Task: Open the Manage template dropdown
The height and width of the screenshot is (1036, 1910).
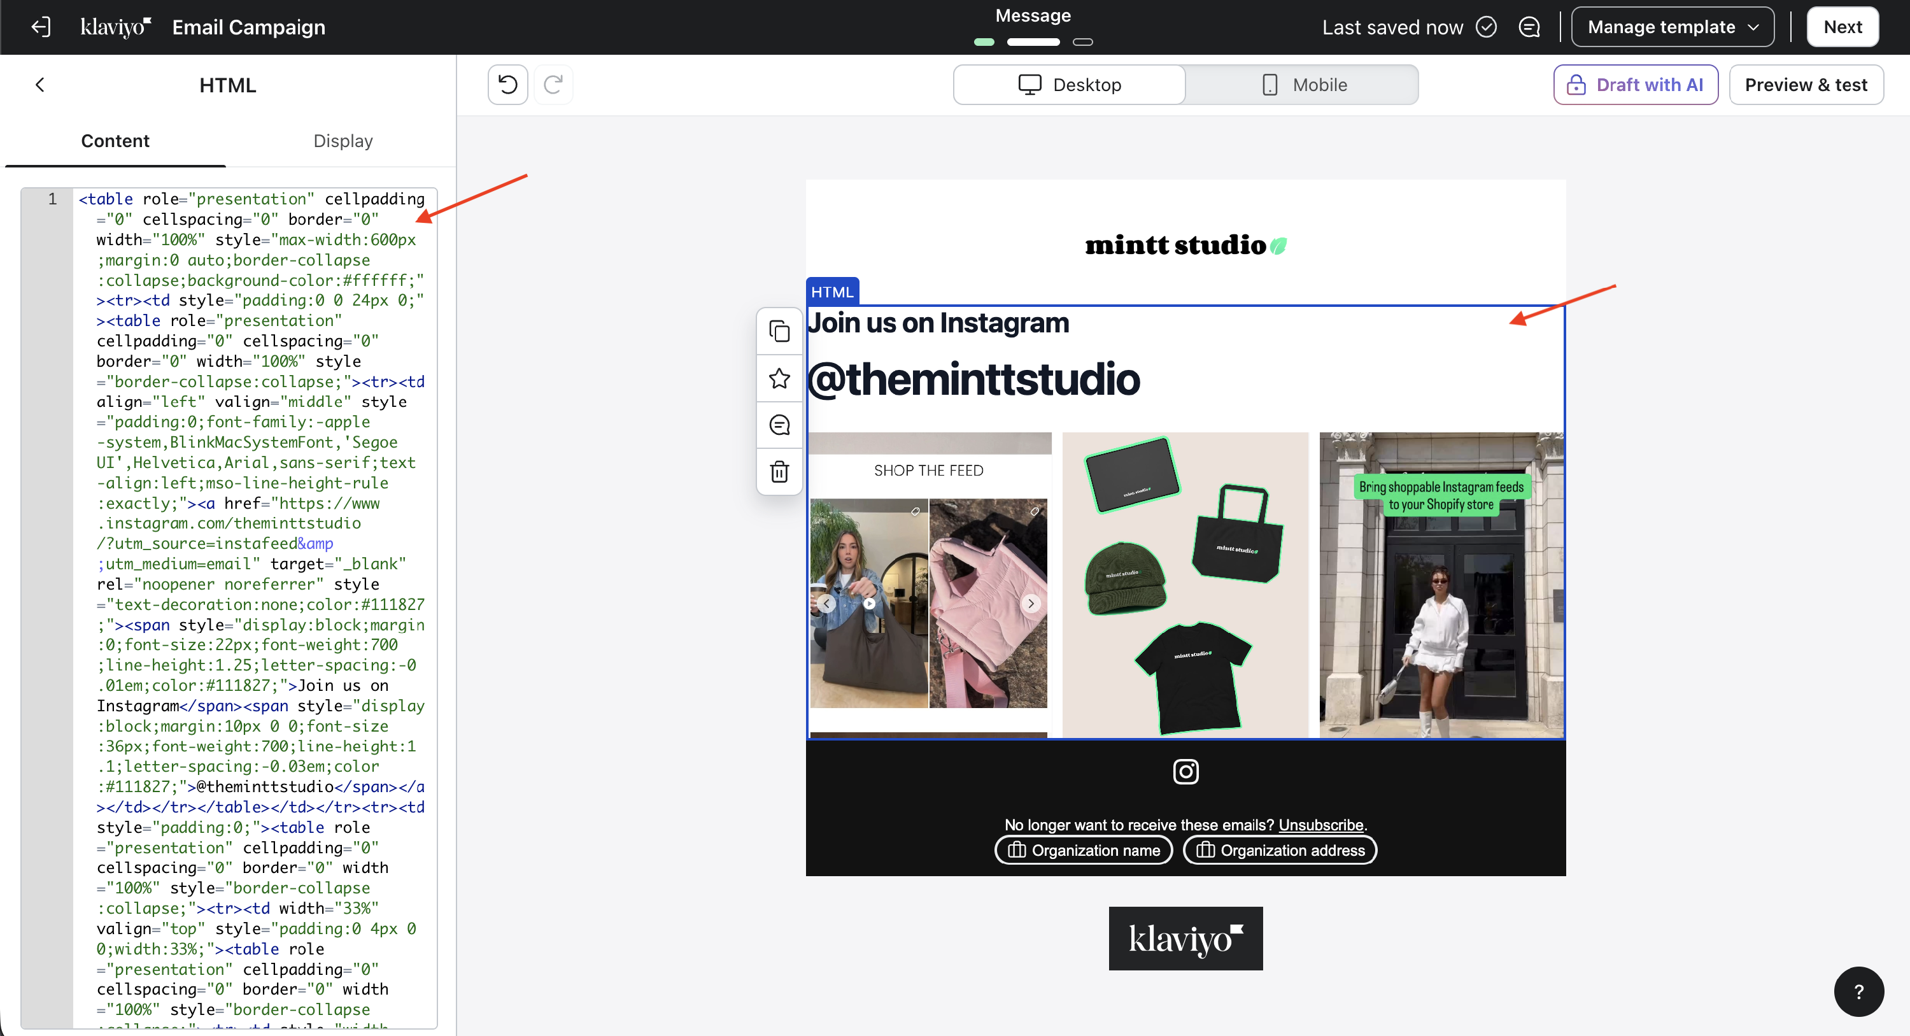Action: click(1673, 27)
